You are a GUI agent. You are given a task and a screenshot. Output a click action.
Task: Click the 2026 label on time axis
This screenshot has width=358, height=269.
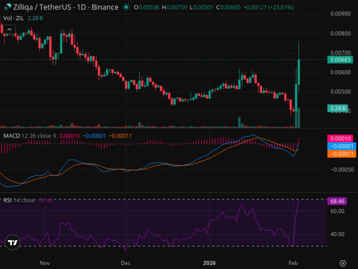coord(210,263)
